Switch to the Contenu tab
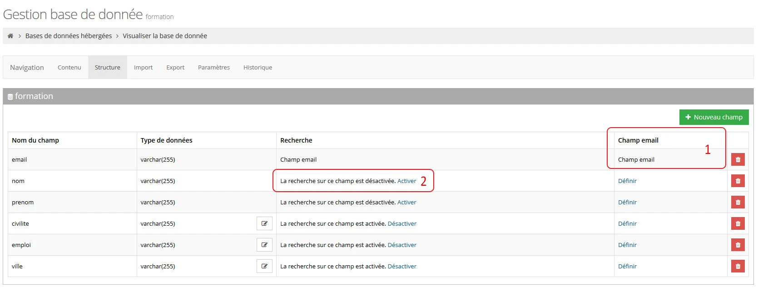The height and width of the screenshot is (297, 763). click(69, 67)
